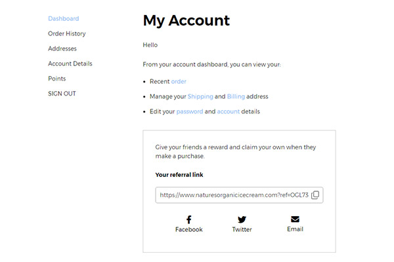This screenshot has height=262, width=394.
Task: Open the Dashboard menu item
Action: click(x=63, y=18)
